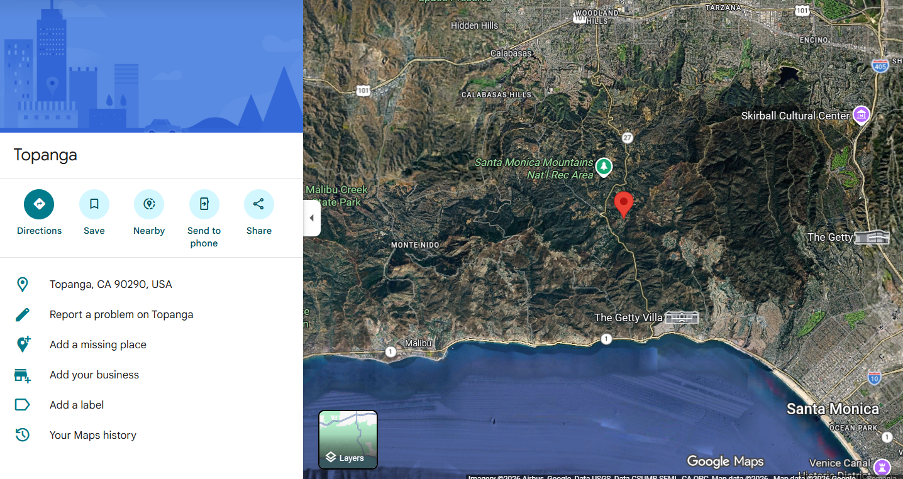Click The Getty Villa landmark icon
The image size is (903, 479).
click(682, 317)
